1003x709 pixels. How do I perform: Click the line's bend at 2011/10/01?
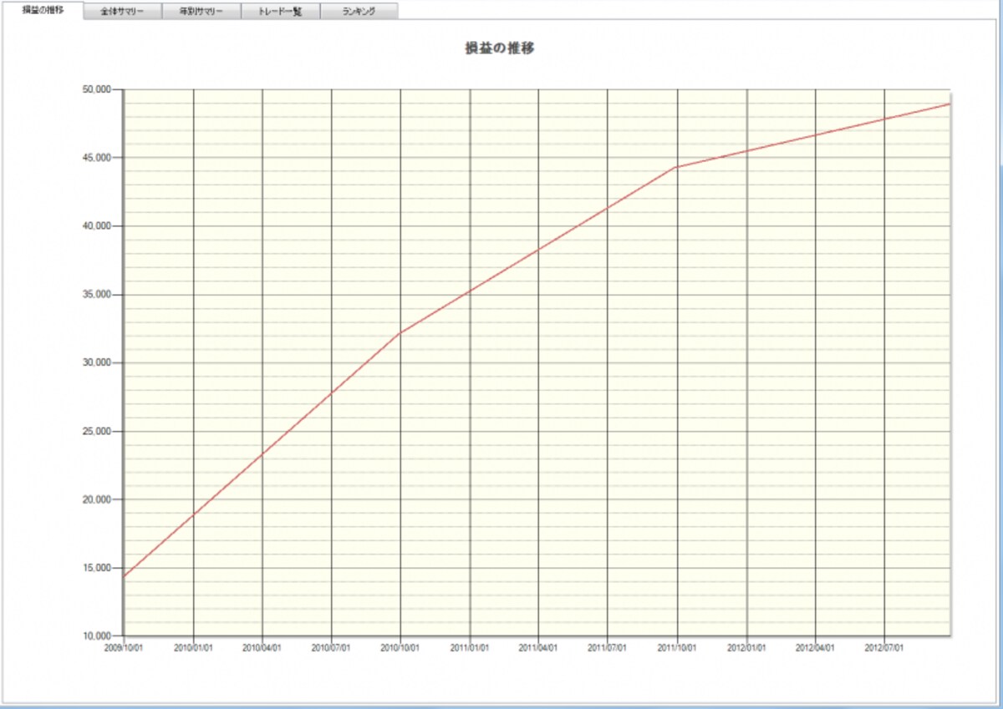click(x=676, y=167)
